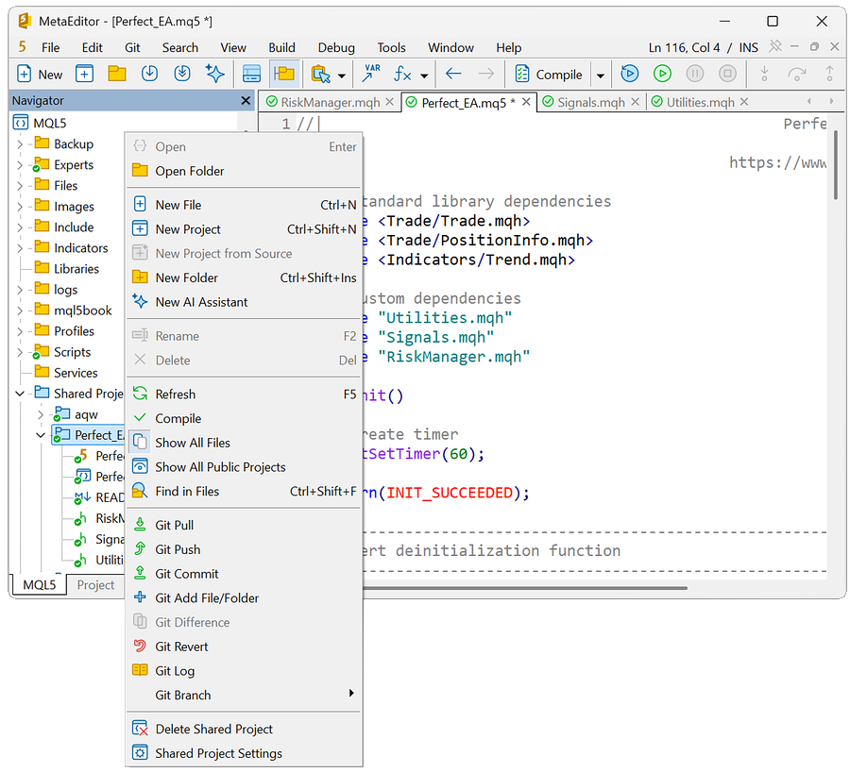Expand the Experts folder
This screenshot has width=850, height=773.
pyautogui.click(x=20, y=164)
